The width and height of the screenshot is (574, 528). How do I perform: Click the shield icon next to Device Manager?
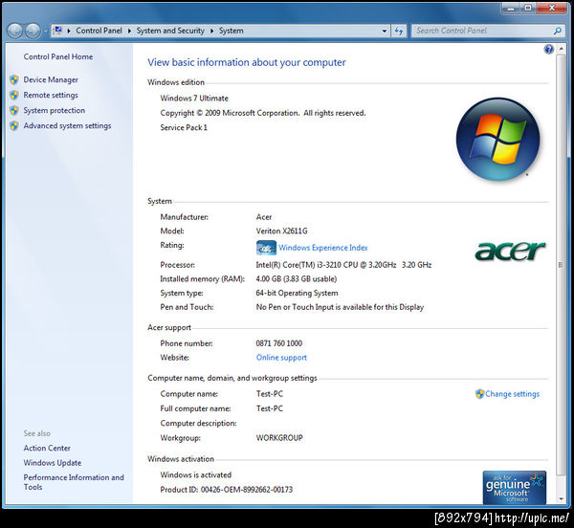[x=14, y=79]
